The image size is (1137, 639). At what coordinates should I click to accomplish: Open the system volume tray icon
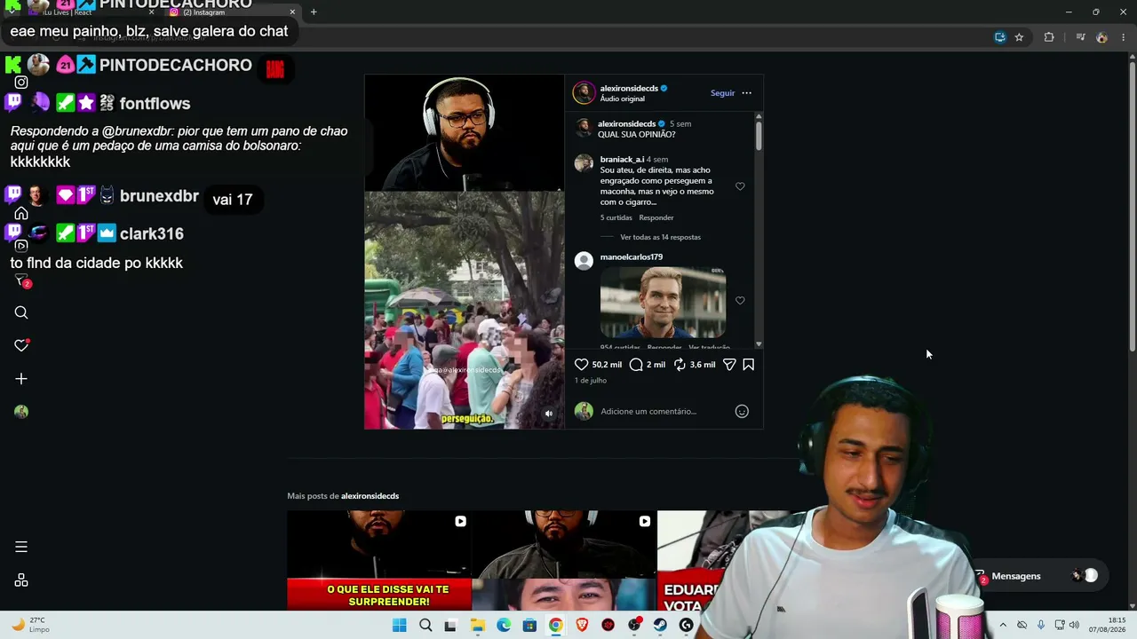click(x=1074, y=626)
